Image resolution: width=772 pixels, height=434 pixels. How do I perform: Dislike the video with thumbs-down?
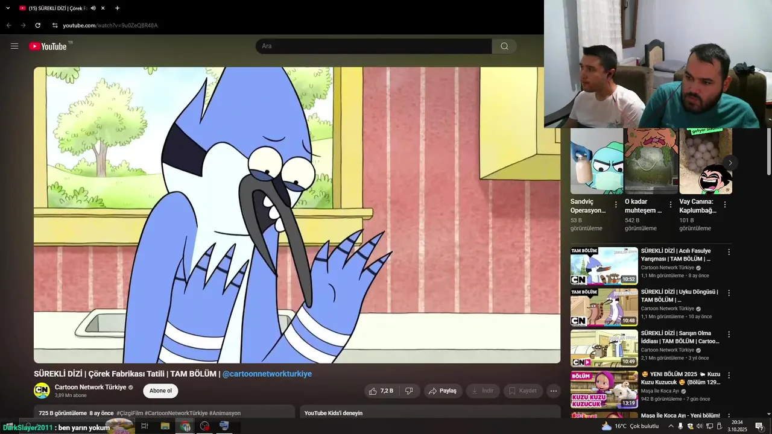tap(409, 391)
